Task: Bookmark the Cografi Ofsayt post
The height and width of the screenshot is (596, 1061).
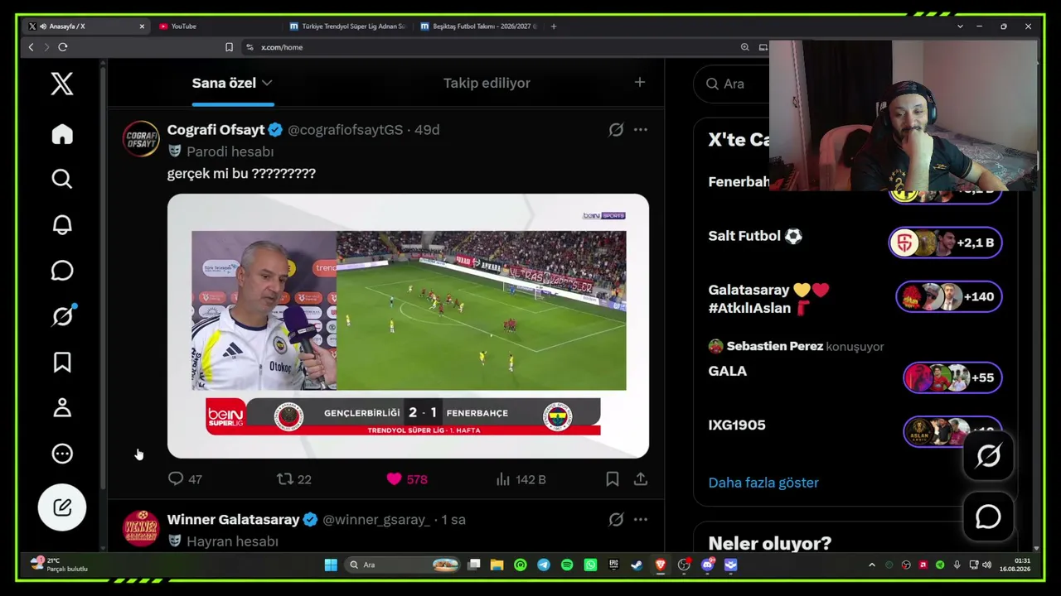Action: click(613, 479)
